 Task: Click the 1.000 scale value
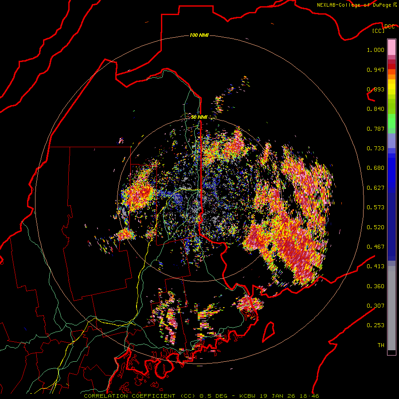coord(376,50)
